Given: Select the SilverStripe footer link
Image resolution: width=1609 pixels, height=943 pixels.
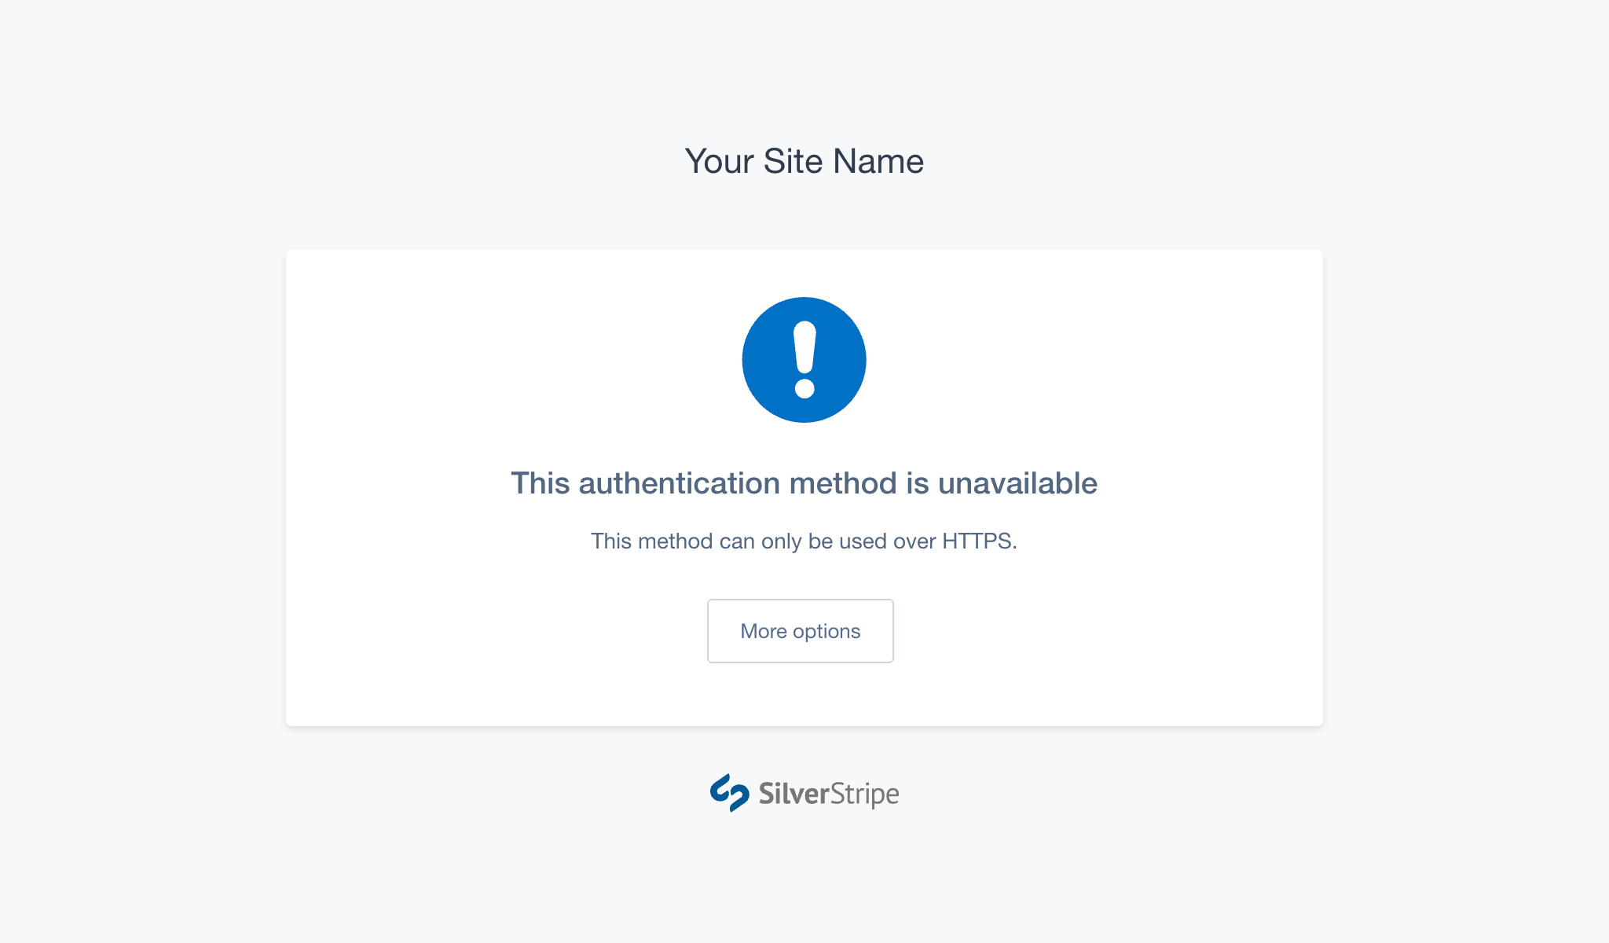Looking at the screenshot, I should 804,793.
